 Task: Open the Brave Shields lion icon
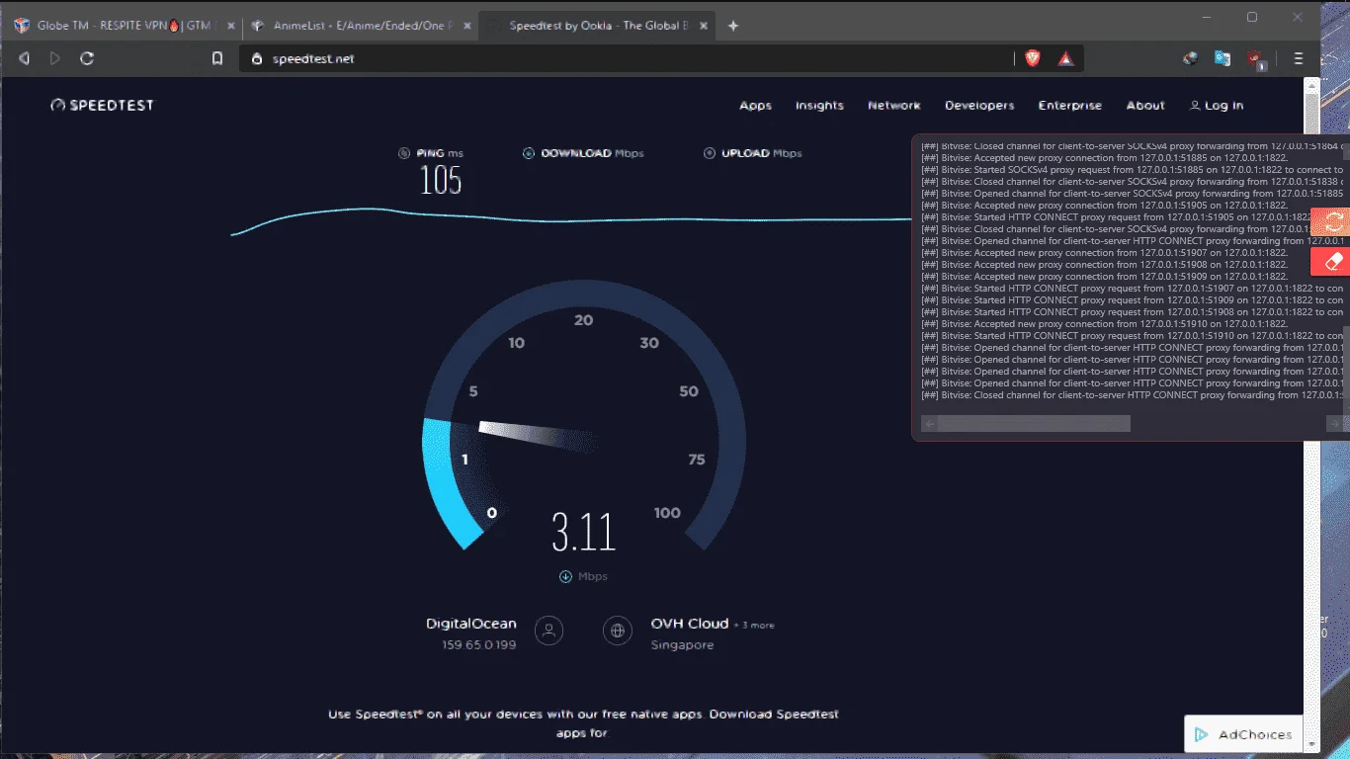point(1033,59)
